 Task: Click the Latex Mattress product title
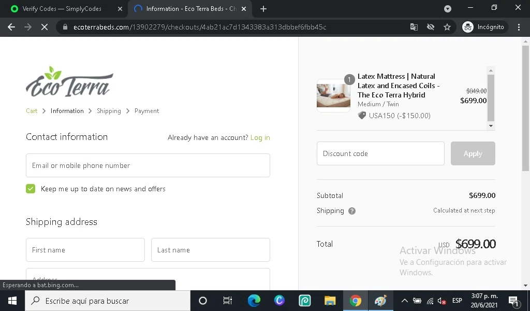(x=399, y=86)
